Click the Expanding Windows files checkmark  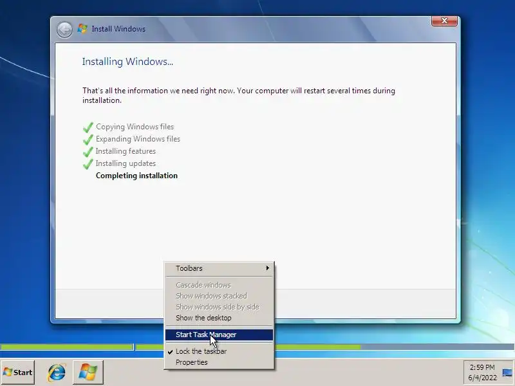(88, 140)
